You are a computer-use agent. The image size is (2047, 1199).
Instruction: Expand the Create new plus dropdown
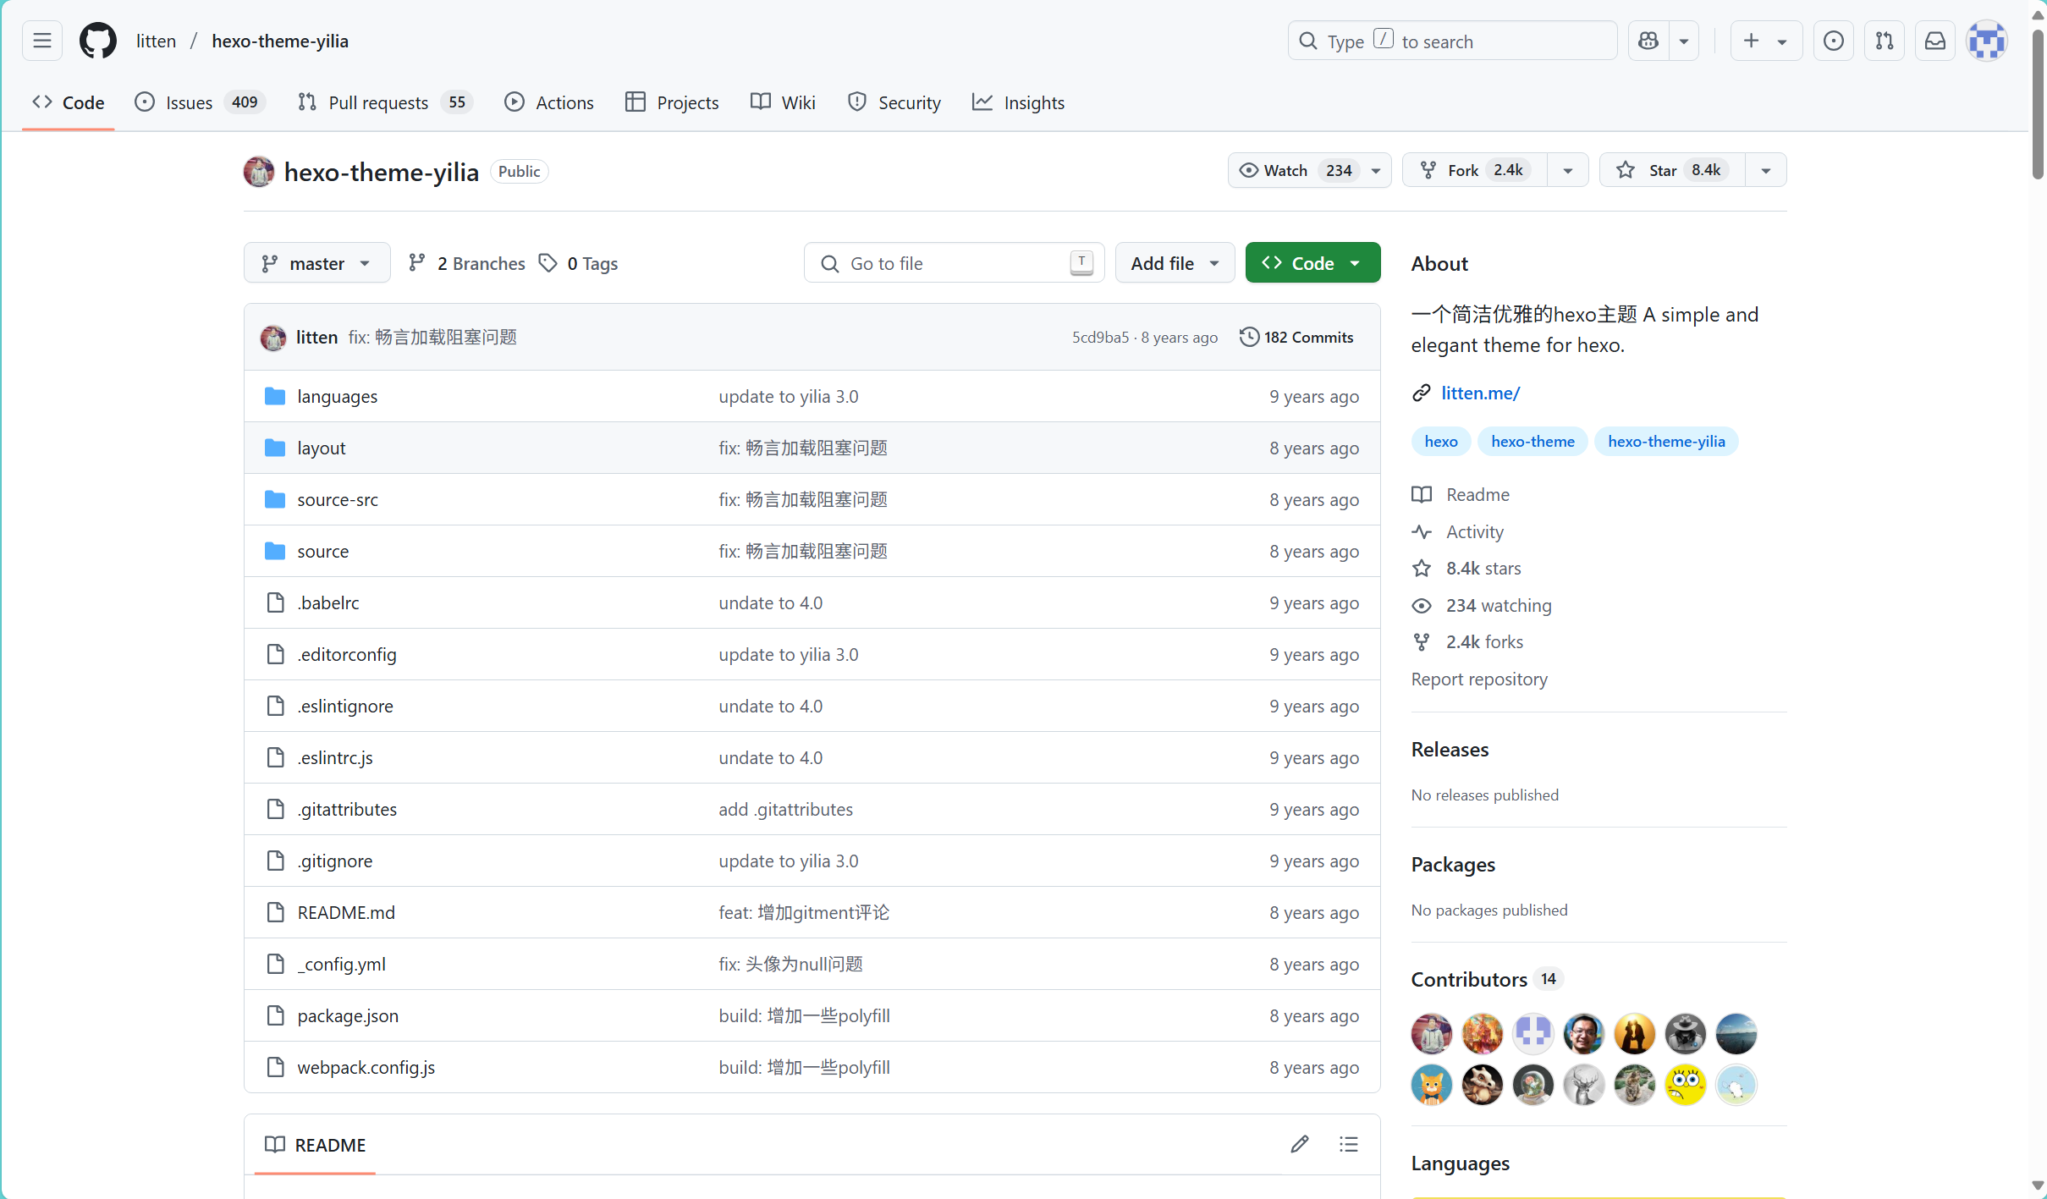[x=1766, y=41]
